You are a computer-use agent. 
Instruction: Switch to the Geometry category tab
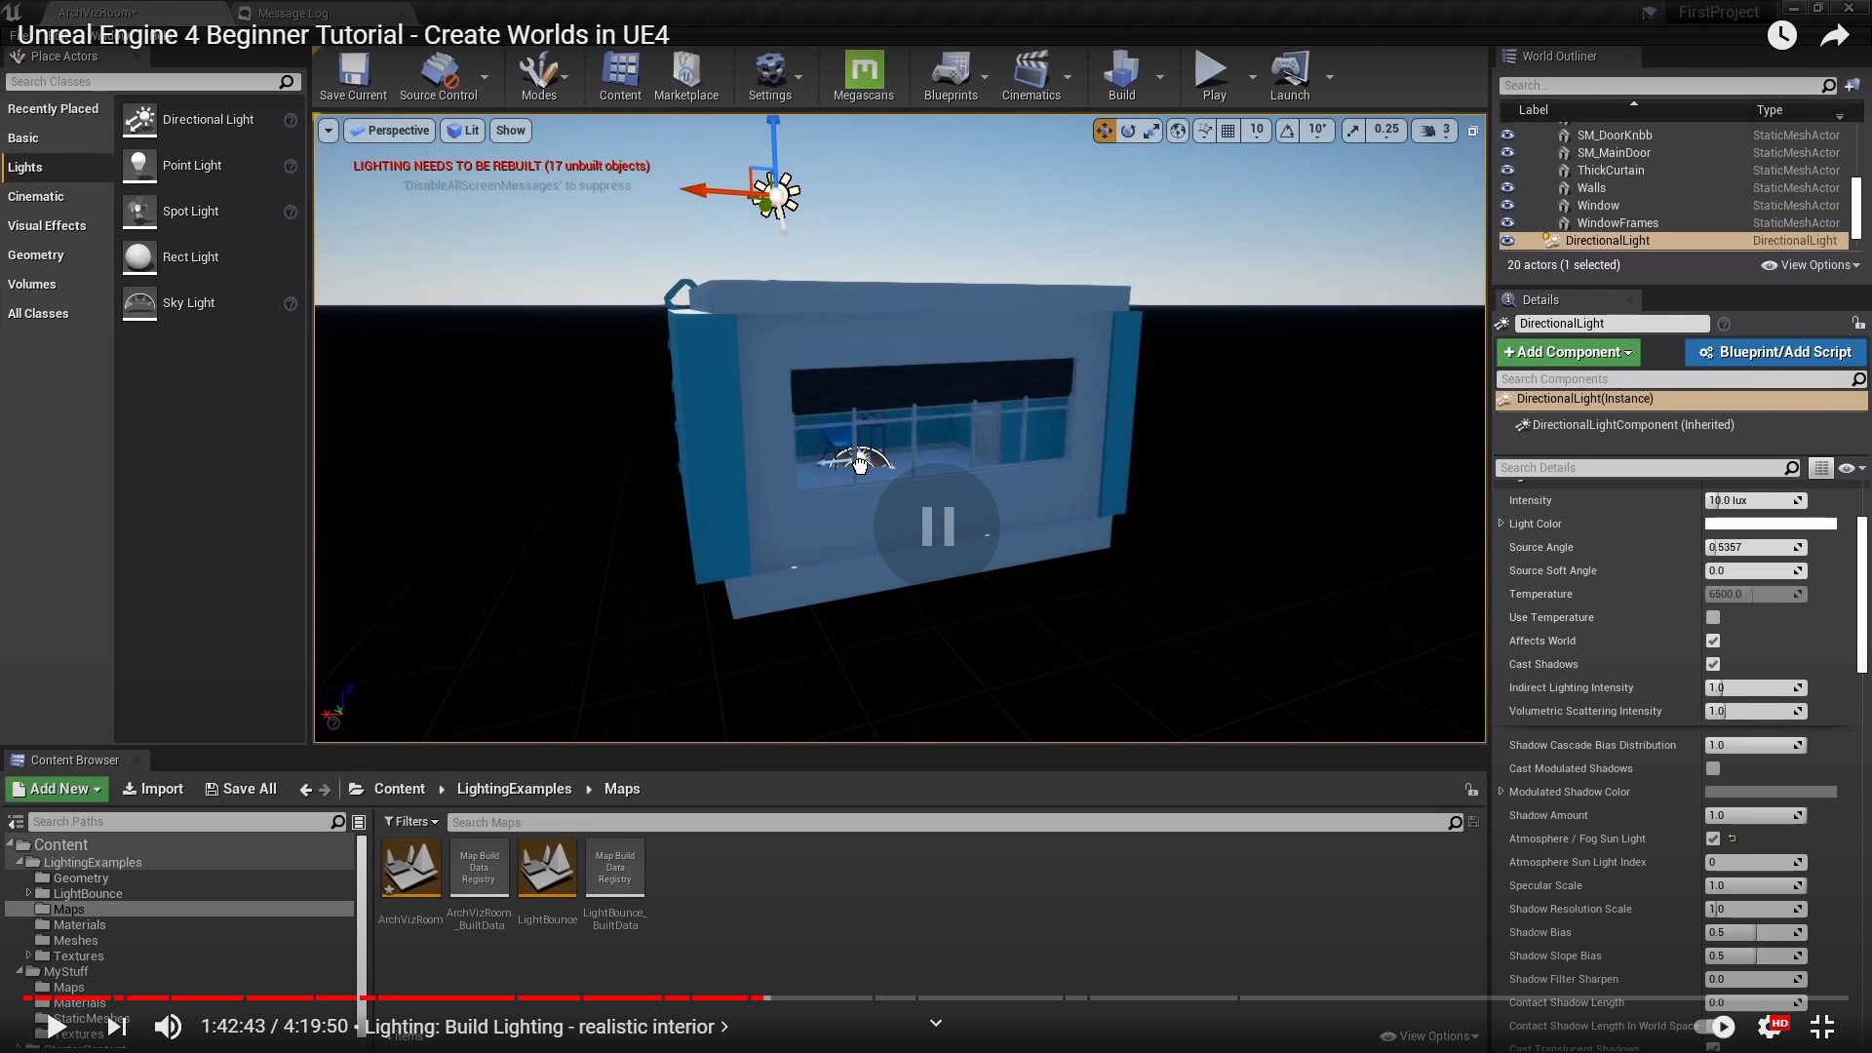(36, 254)
